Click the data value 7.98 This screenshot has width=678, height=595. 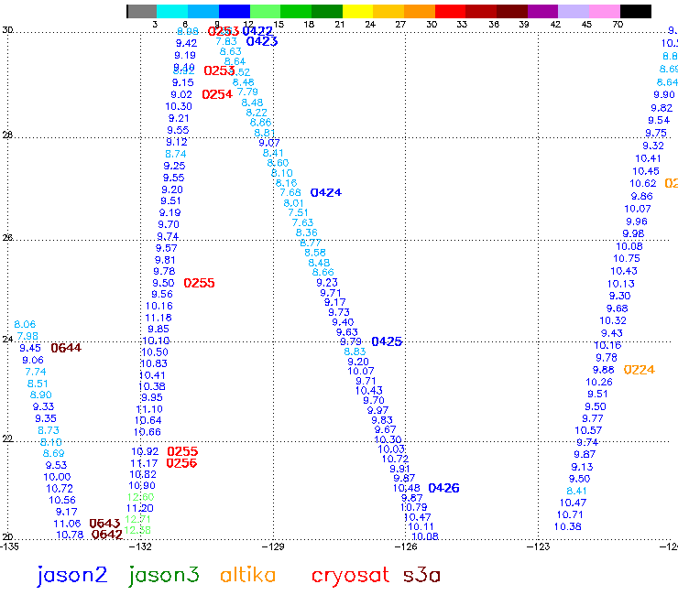27,336
